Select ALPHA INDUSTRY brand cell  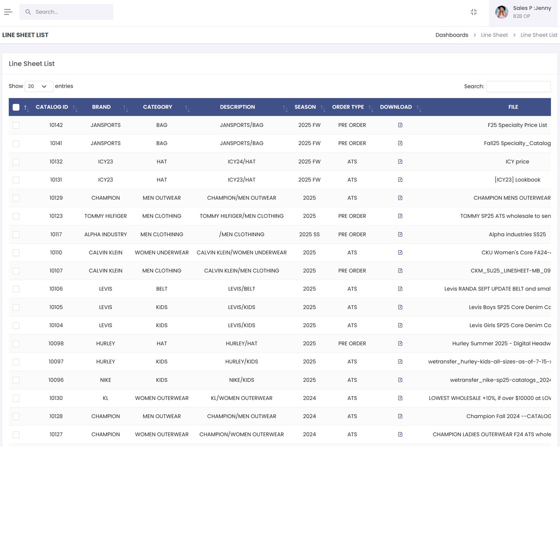[105, 234]
